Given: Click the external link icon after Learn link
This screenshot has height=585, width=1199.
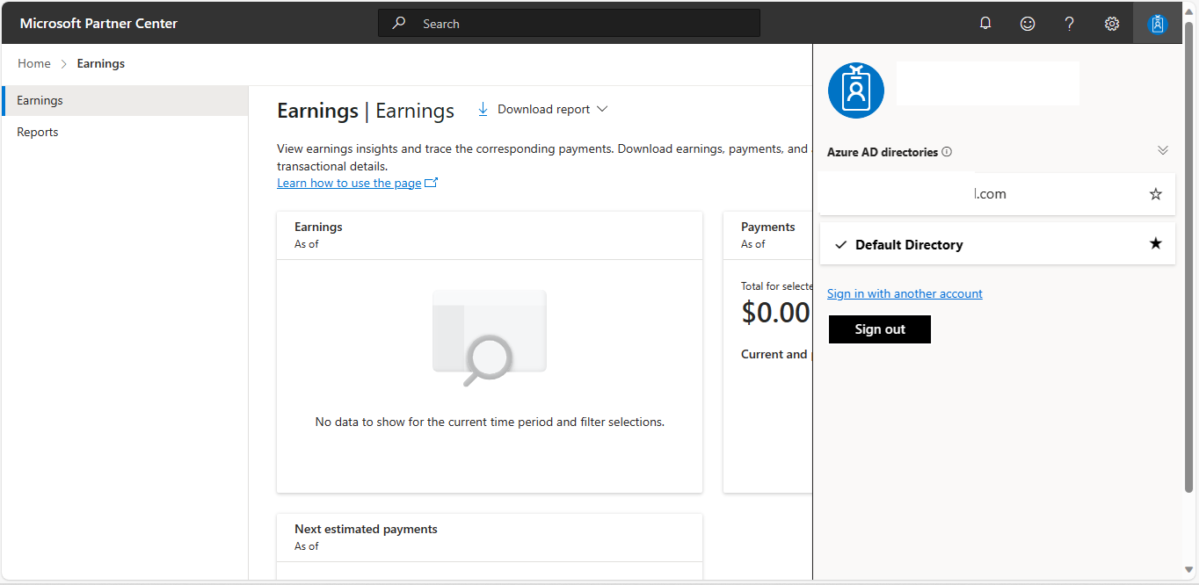Looking at the screenshot, I should tap(432, 183).
